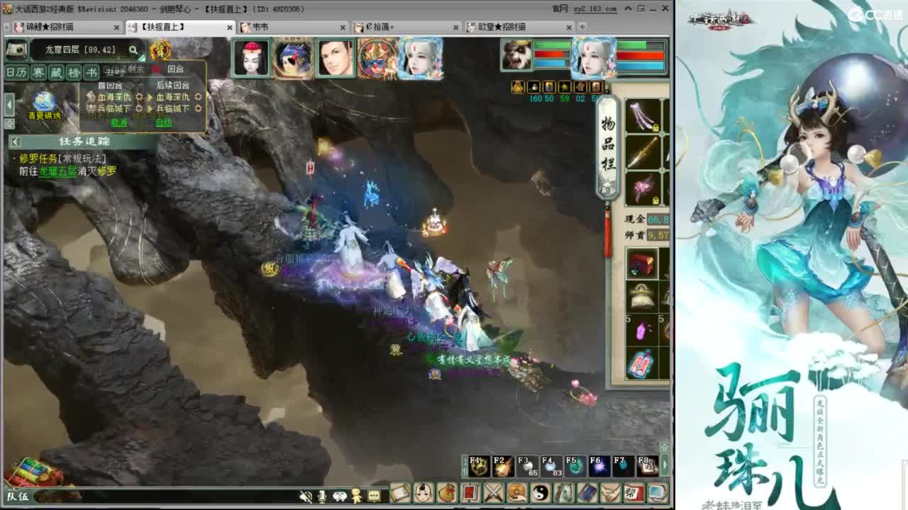This screenshot has height=510, width=908.
Task: Collapse the left side panel arrow
Action: (x=9, y=105)
